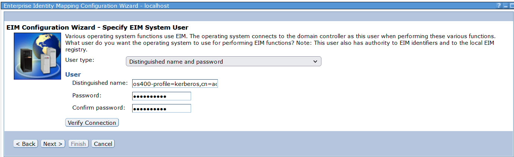Minimize the EIM wizard window
This screenshot has height=157, width=514.
[505, 6]
